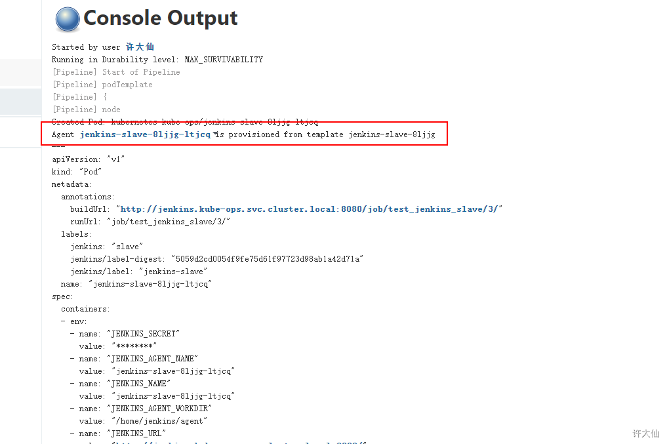Click the masked JENKINS_SECRET value

pos(134,346)
